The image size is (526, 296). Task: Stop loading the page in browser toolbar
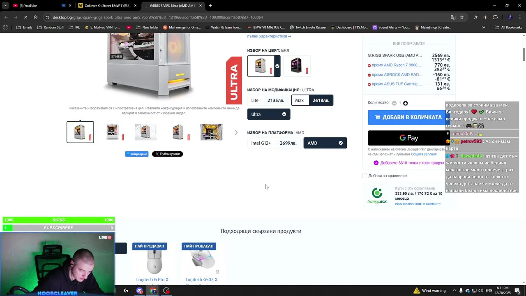[x=25, y=17]
